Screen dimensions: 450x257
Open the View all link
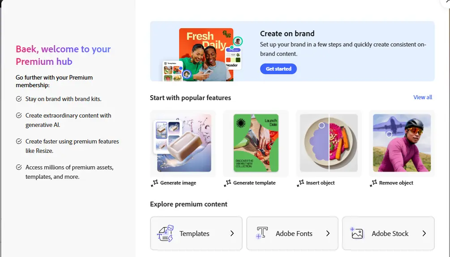(x=422, y=97)
